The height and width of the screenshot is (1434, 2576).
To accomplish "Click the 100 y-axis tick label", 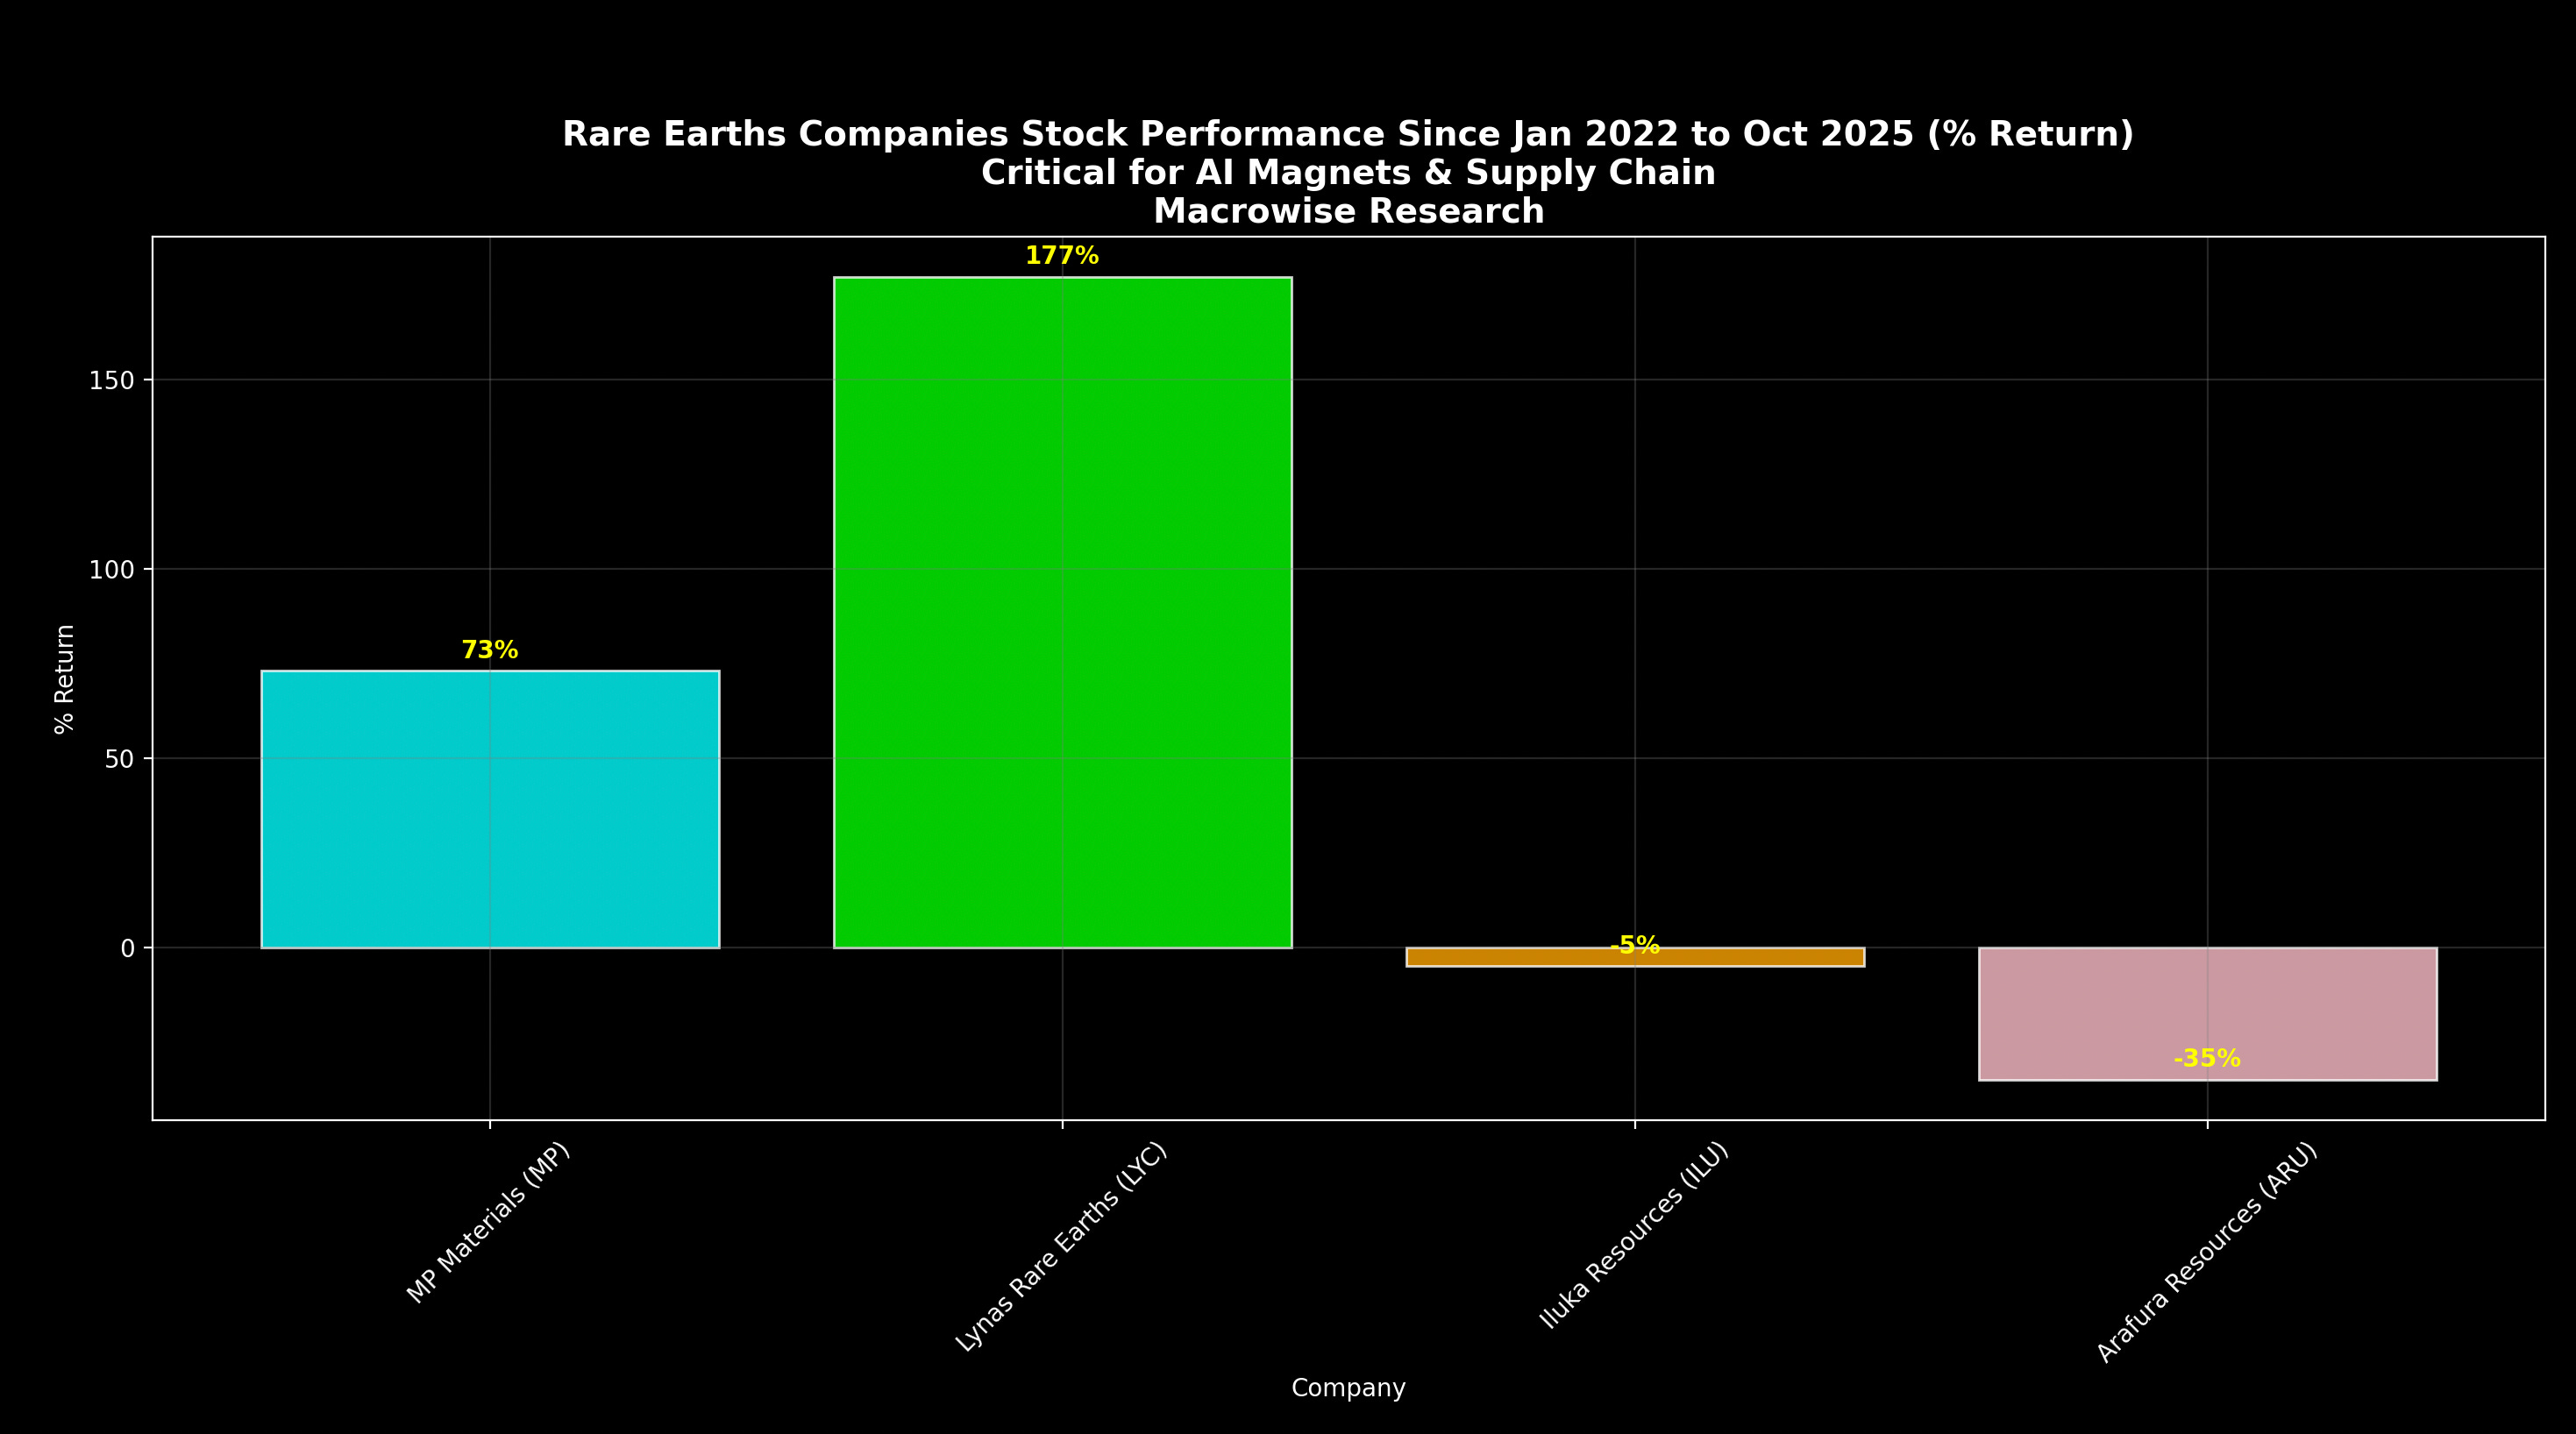I will [111, 570].
